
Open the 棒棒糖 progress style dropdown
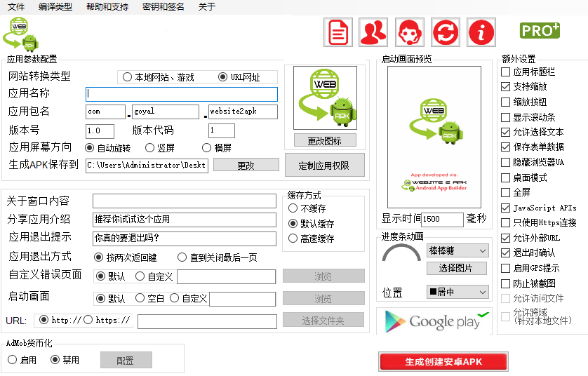[457, 251]
